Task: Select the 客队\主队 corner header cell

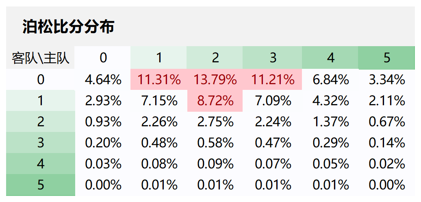Action: 40,58
